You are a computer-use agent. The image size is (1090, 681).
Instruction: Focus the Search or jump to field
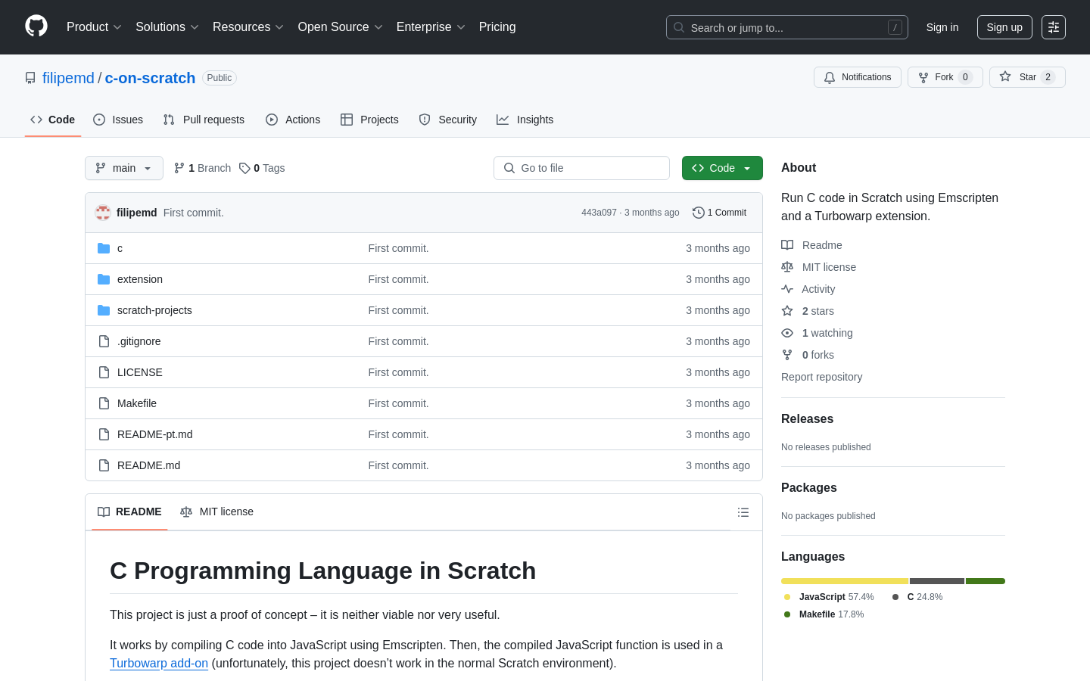(x=787, y=27)
